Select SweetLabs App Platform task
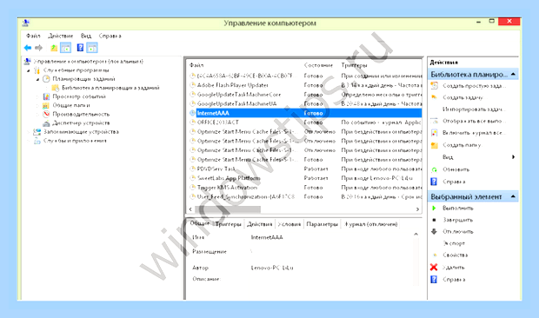Image resolution: width=539 pixels, height=318 pixels. point(229,178)
